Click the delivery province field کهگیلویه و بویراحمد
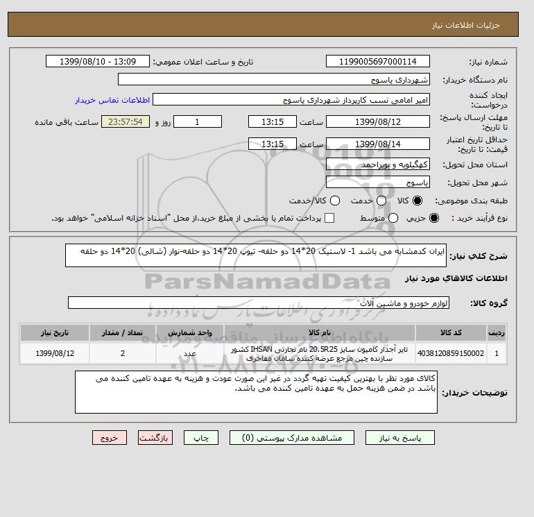The height and width of the screenshot is (517, 534). pos(378,164)
